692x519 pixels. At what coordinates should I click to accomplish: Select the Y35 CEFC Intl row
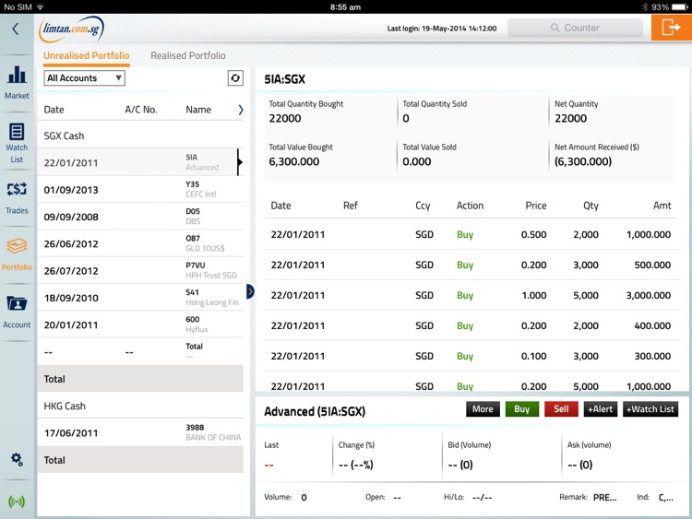coord(140,190)
